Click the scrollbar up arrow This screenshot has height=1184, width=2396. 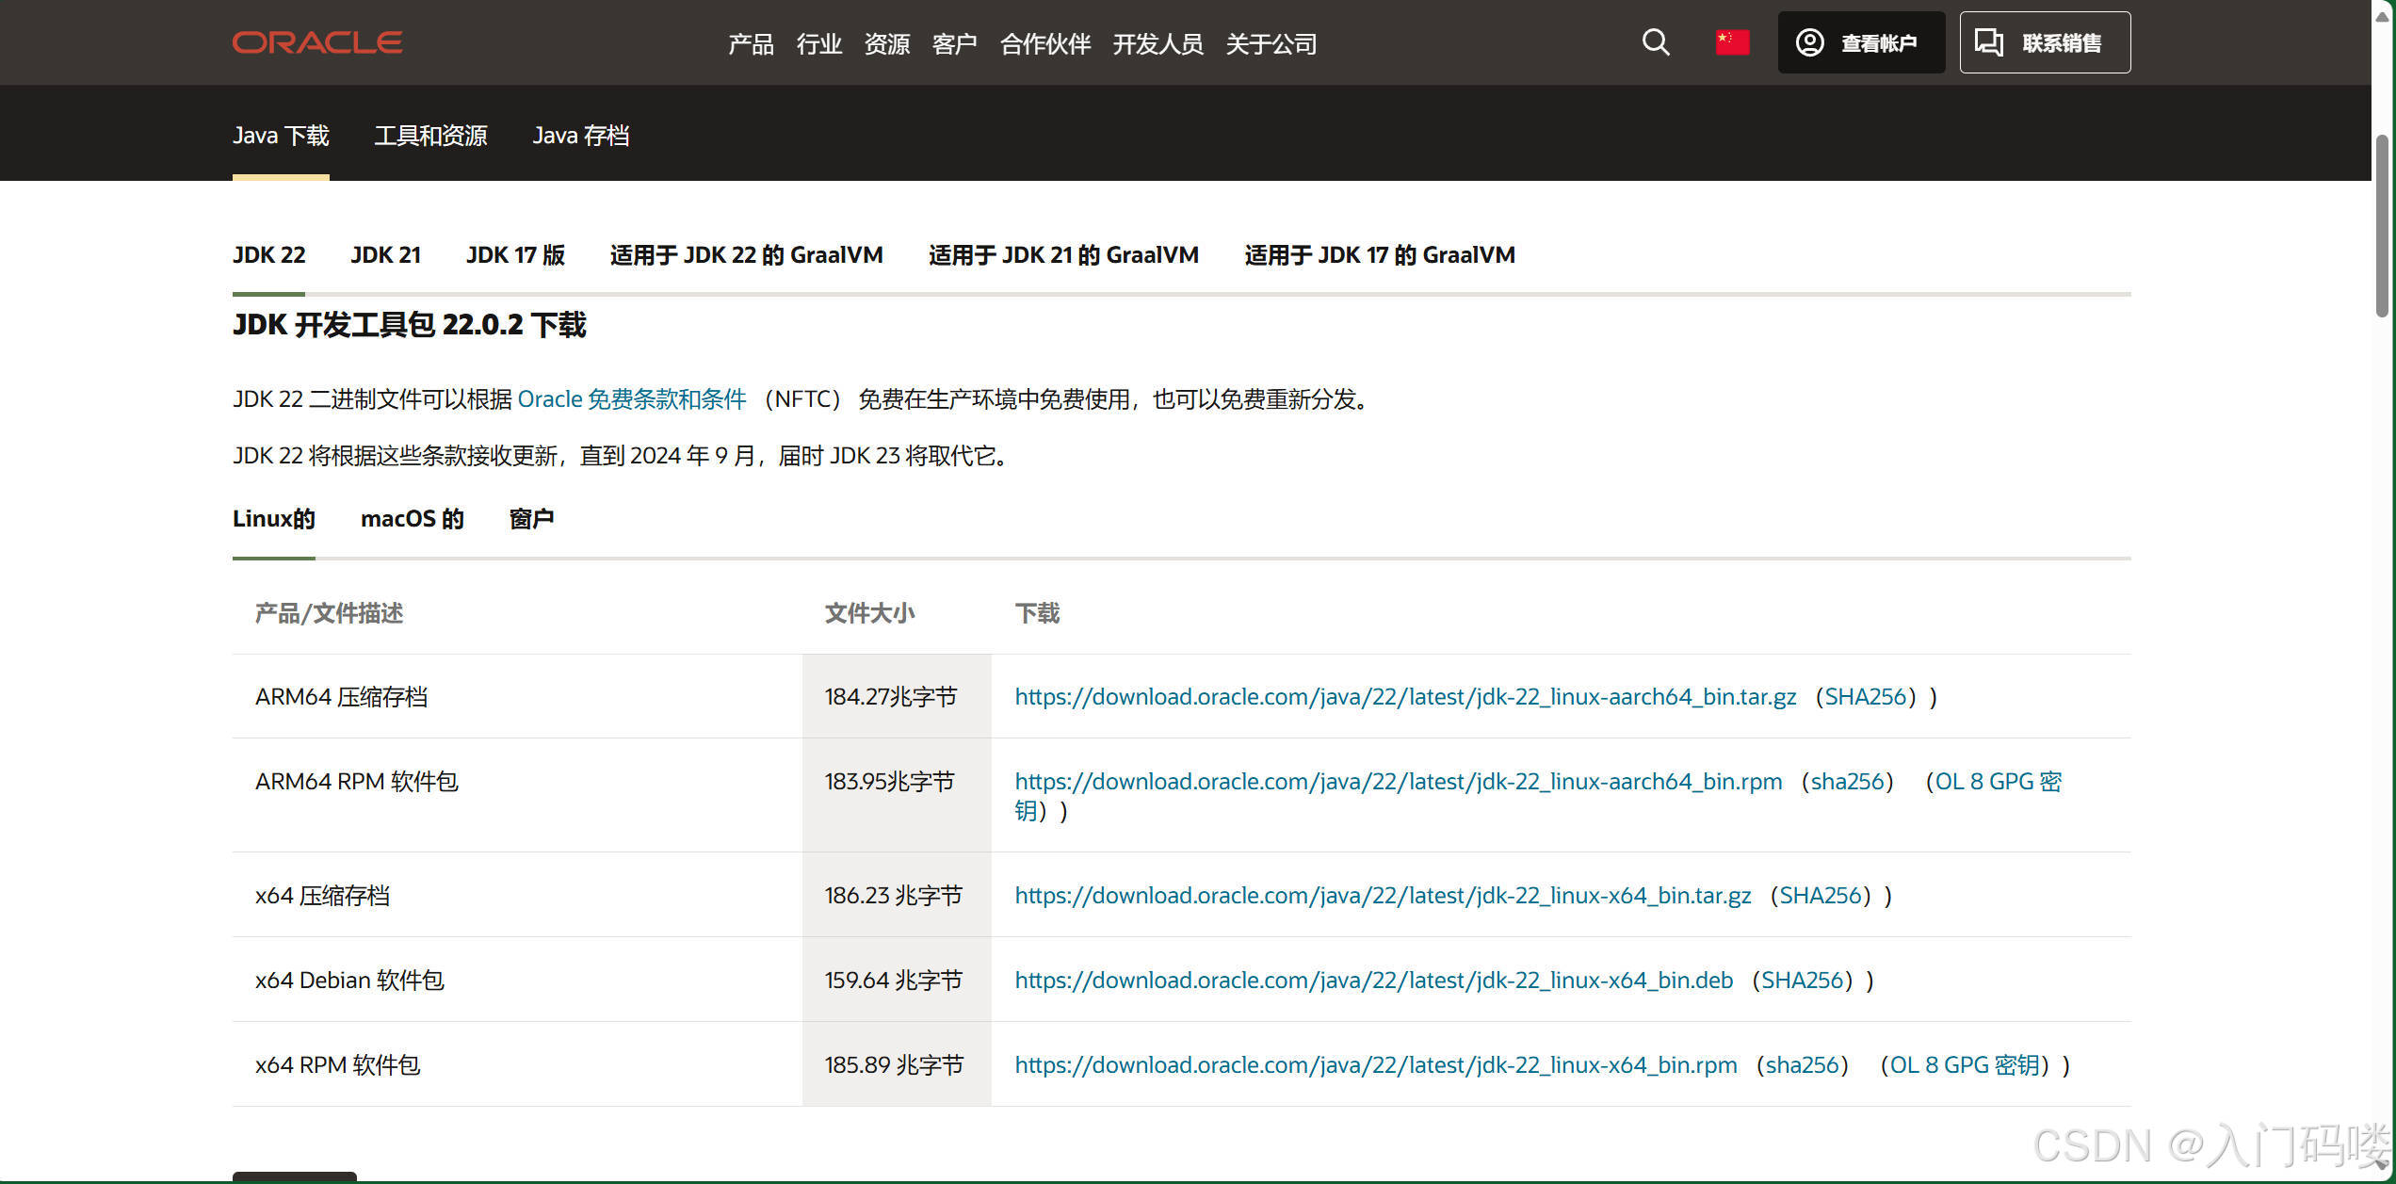click(x=2382, y=17)
